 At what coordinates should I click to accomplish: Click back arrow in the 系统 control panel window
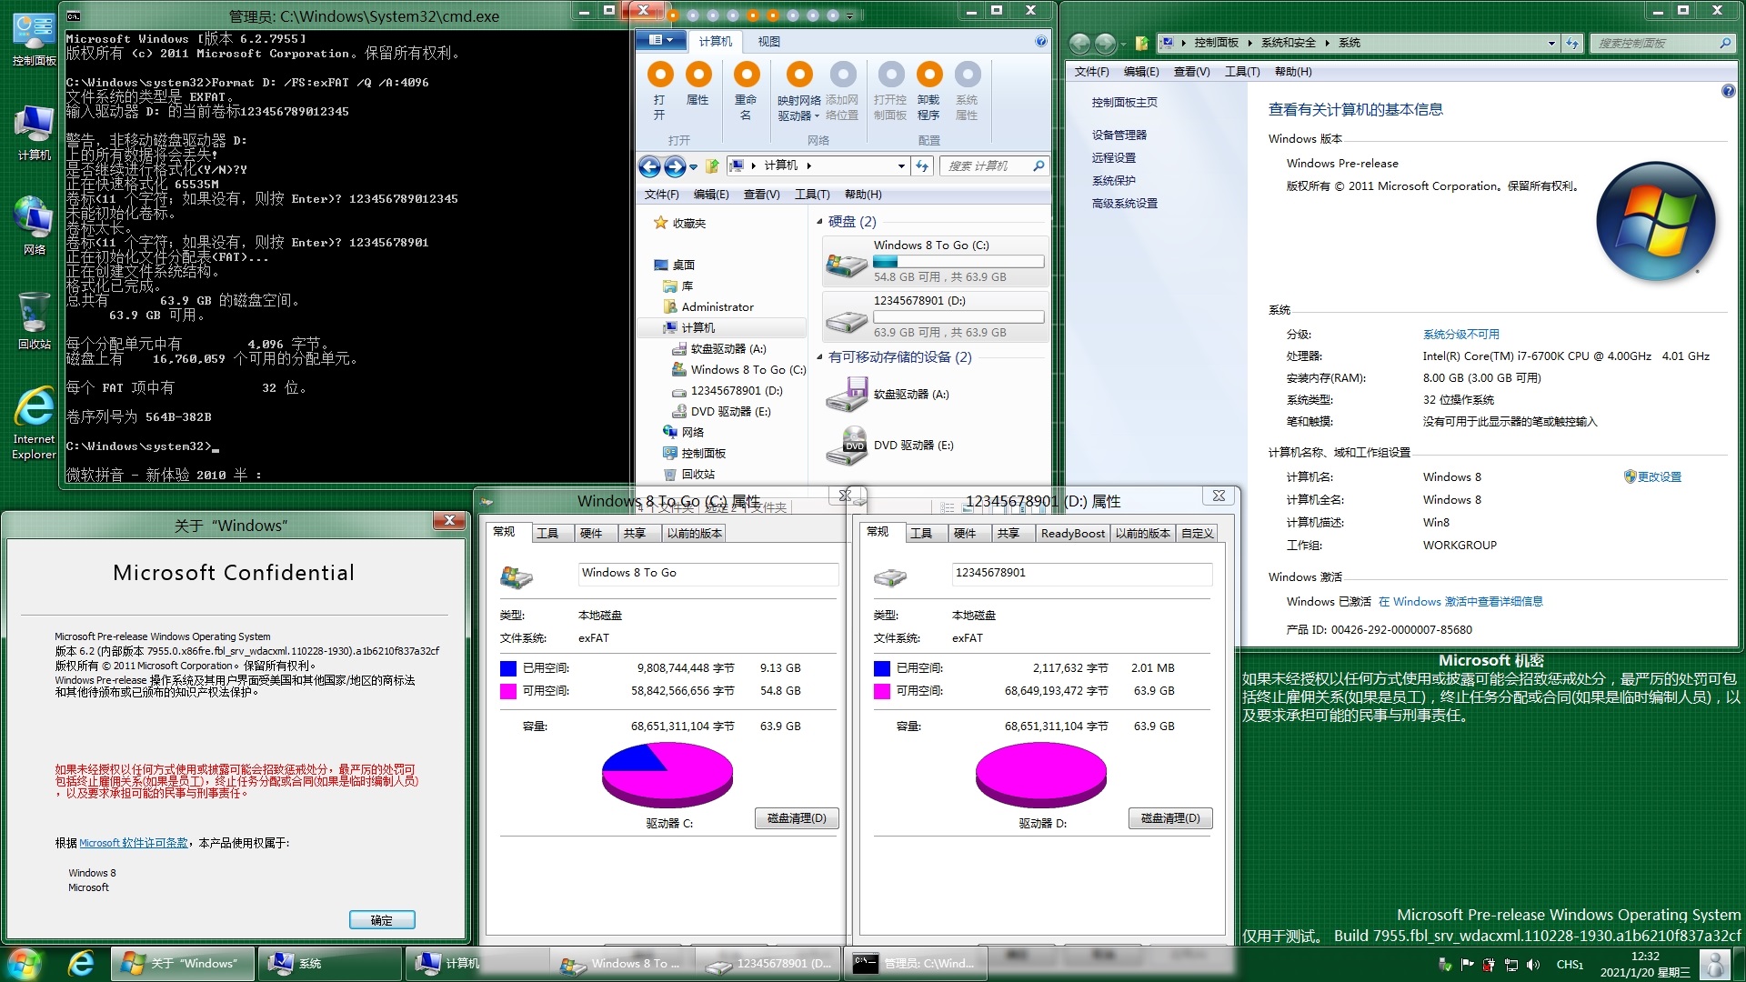[x=1079, y=43]
